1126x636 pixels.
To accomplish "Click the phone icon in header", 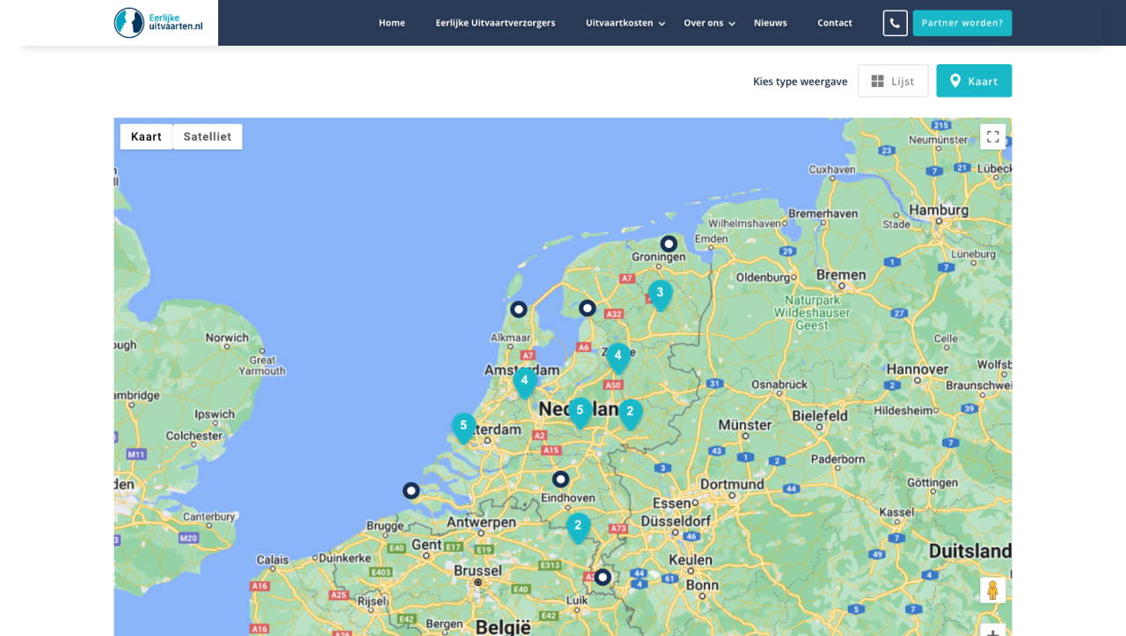I will click(x=895, y=23).
